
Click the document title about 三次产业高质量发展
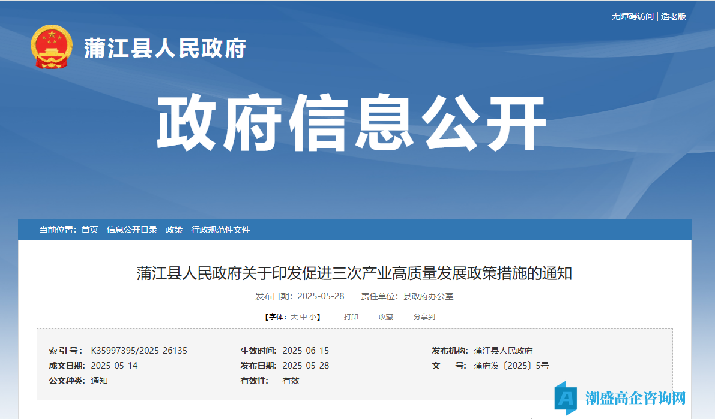354,274
